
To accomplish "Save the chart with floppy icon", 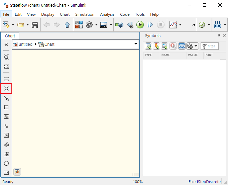I will (35, 25).
